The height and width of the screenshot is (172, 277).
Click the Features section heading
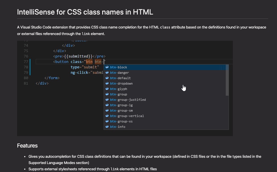pyautogui.click(x=27, y=146)
